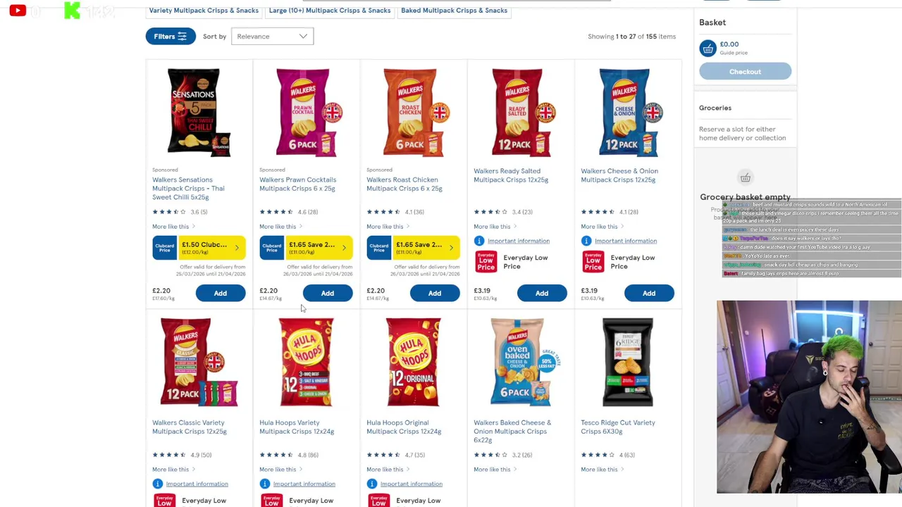This screenshot has width=902, height=507.
Task: Click the Tesco Ridge Cut Variety image
Action: (x=628, y=363)
